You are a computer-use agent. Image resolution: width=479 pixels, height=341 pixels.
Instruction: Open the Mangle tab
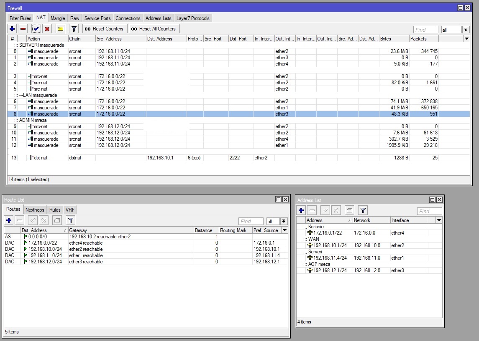coord(58,18)
